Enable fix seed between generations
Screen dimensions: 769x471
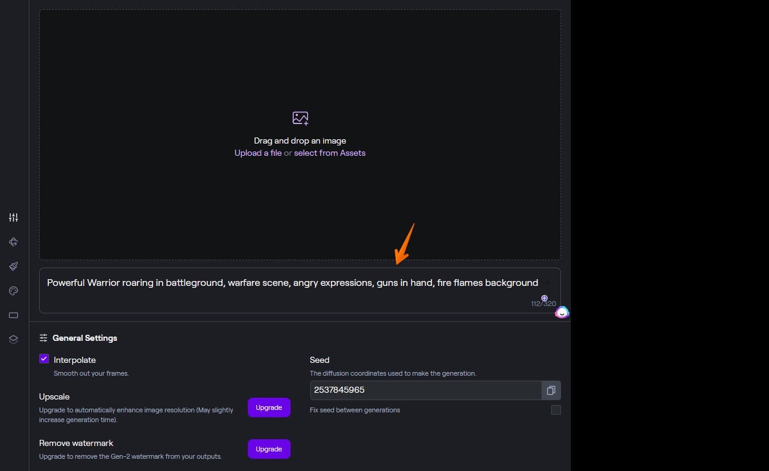click(x=555, y=410)
